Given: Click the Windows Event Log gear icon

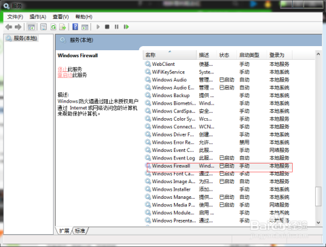Looking at the screenshot, I should pyautogui.click(x=148, y=158).
